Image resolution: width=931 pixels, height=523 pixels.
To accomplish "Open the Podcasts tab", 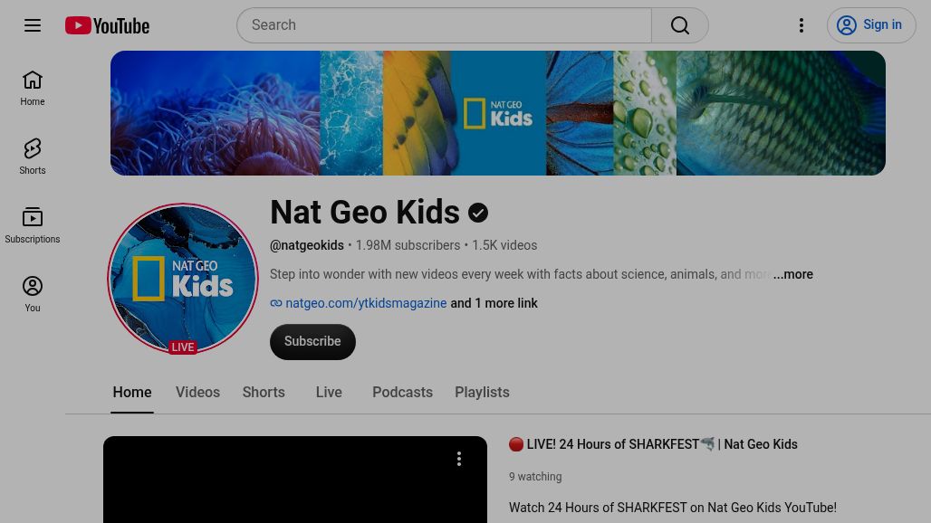I will [403, 393].
